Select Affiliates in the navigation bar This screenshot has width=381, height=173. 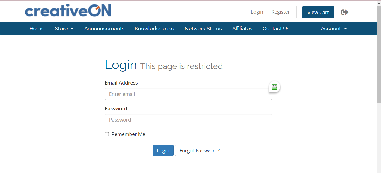[x=242, y=29]
